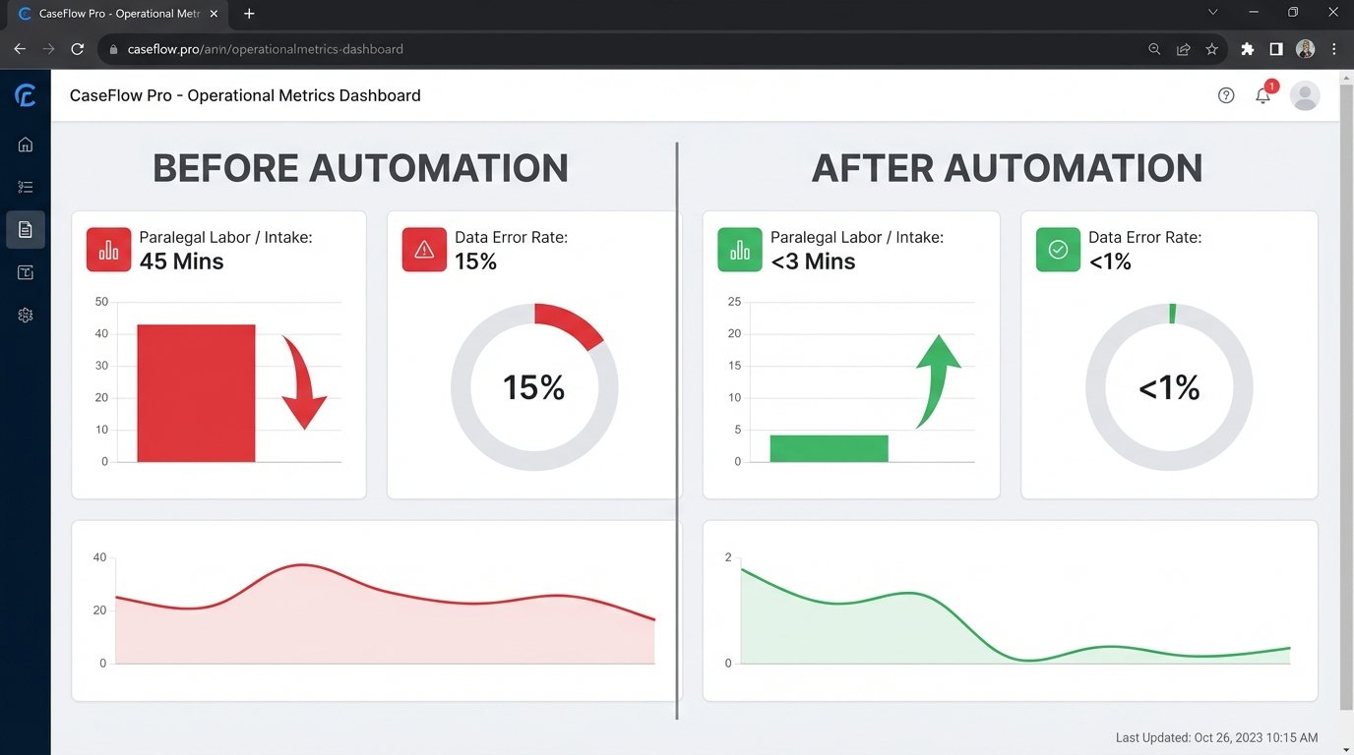Click the scrollbar down arrow on the right
Viewport: 1354px width, 755px height.
click(1347, 748)
